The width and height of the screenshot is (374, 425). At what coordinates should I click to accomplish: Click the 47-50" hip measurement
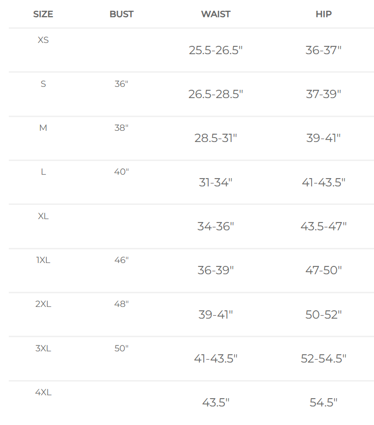[323, 270]
